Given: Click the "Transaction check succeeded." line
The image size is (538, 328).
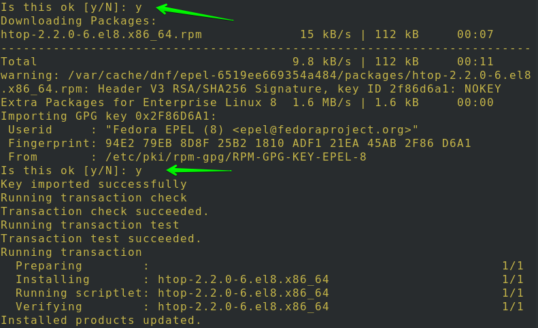Looking at the screenshot, I should (105, 211).
